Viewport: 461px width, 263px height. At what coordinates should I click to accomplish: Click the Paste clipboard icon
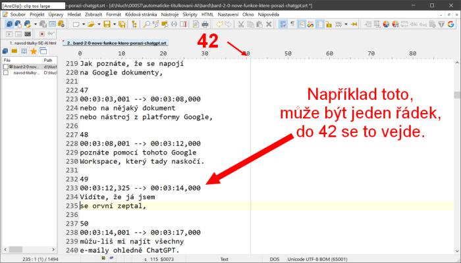coord(259,24)
